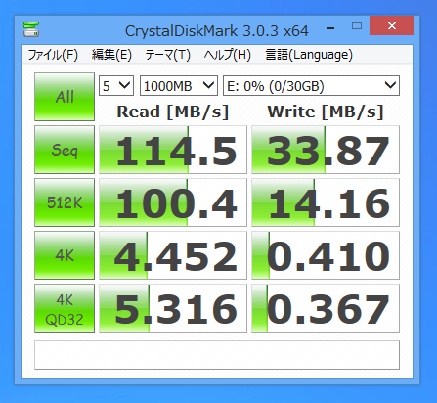Screen dimensions: 437x403
Task: Open the テーマ(T) menu
Action: [167, 55]
